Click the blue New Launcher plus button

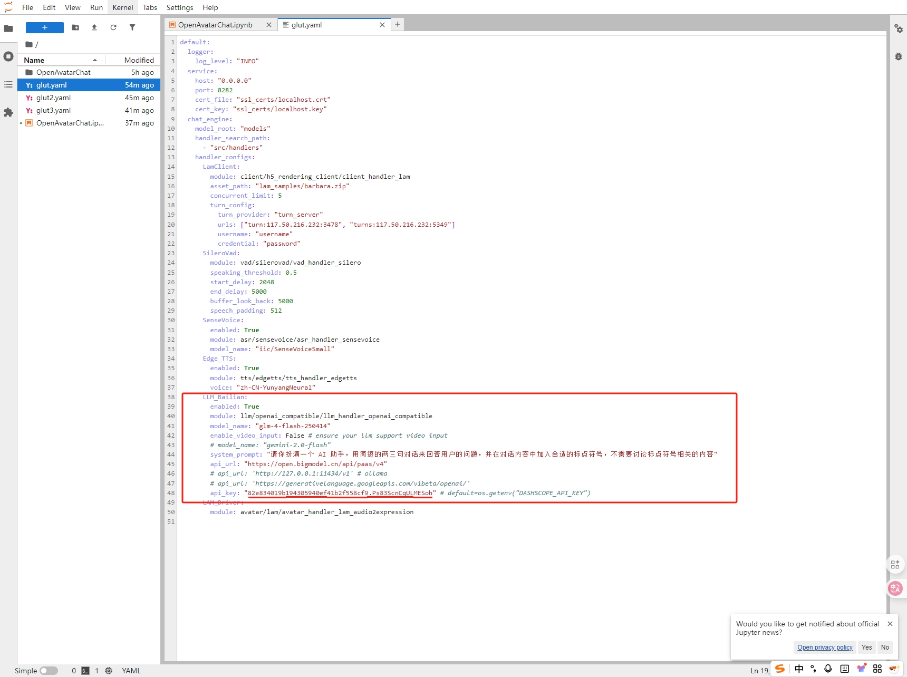[45, 27]
